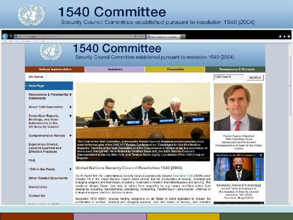Open the Edit menu in the browser

pos(11,41)
